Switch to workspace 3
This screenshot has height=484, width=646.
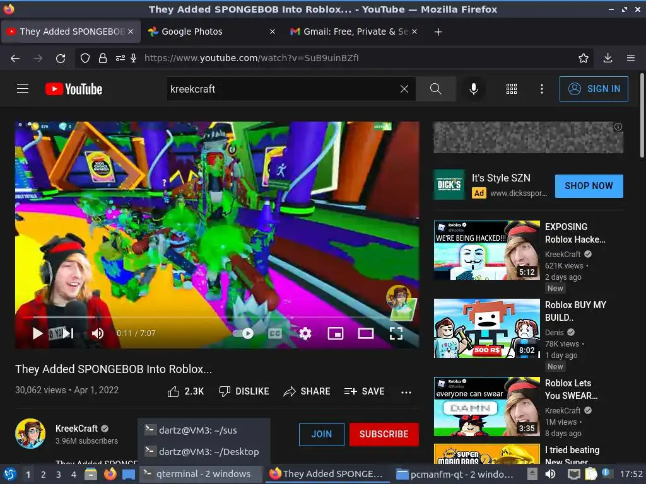tap(59, 475)
